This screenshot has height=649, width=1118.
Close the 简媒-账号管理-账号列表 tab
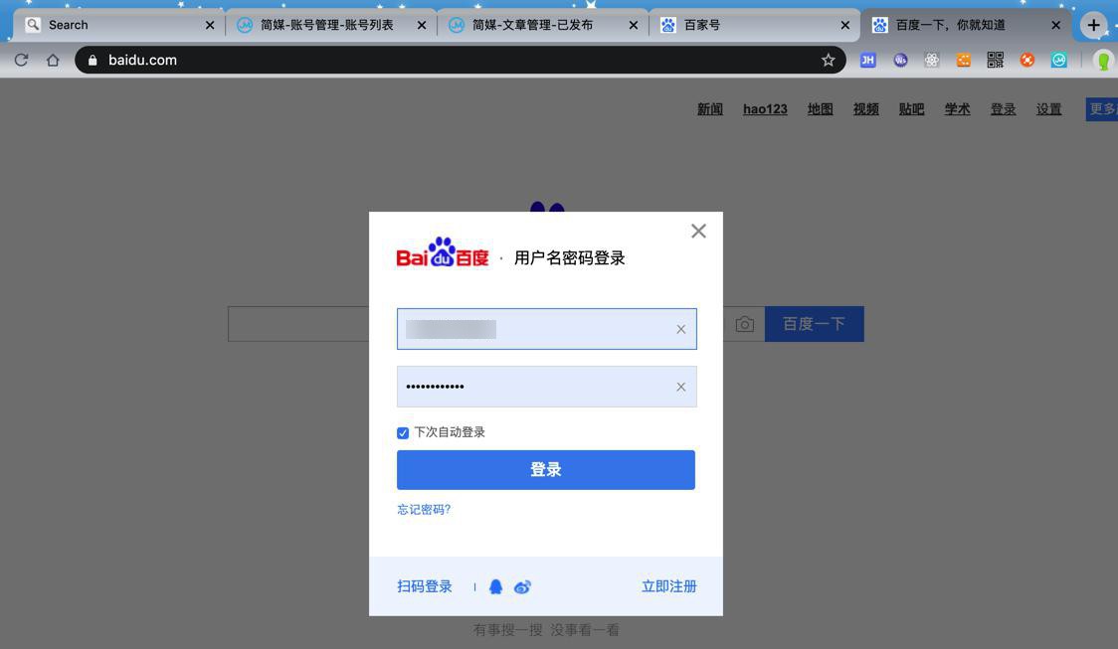[422, 25]
